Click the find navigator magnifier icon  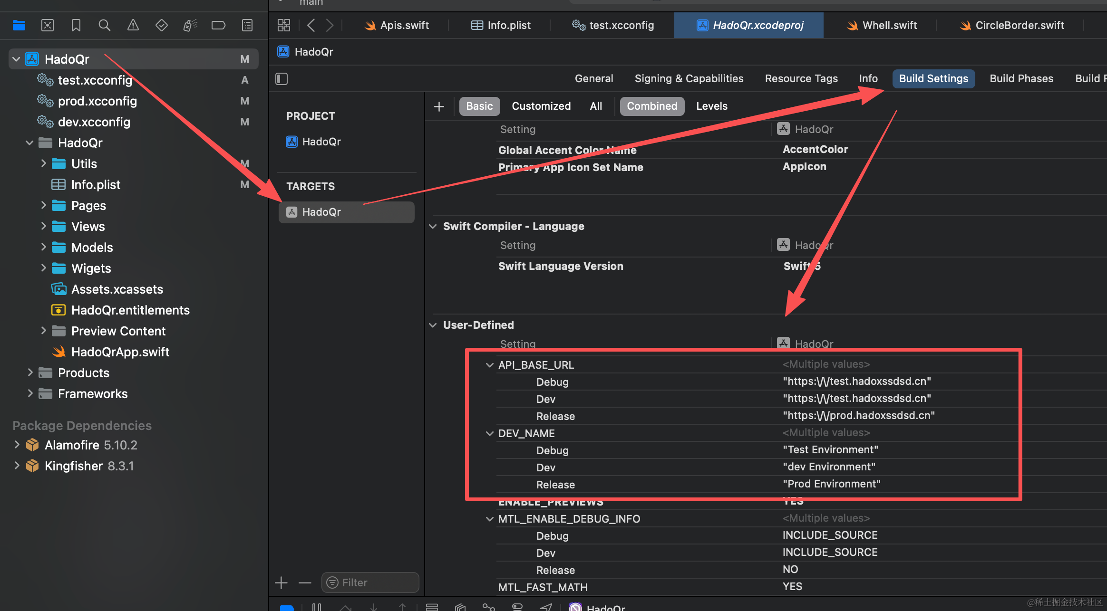click(104, 25)
